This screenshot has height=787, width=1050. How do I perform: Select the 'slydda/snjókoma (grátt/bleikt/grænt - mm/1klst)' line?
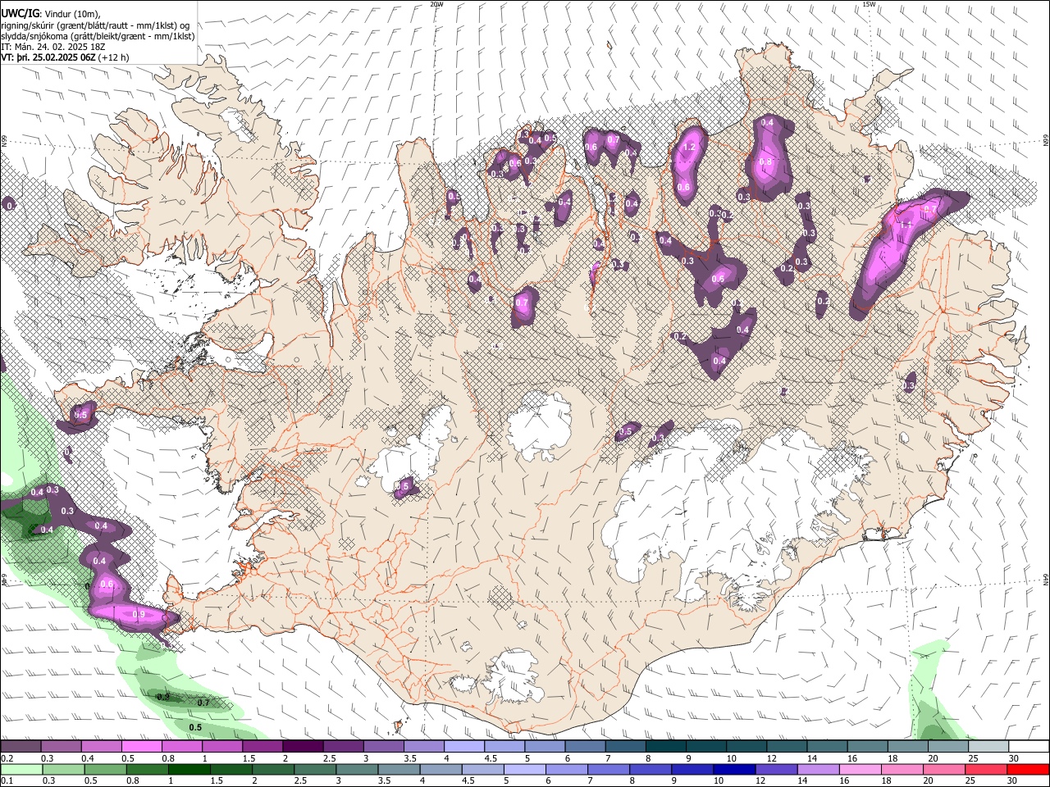98,36
